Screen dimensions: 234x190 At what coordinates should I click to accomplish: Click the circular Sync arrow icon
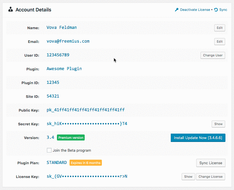pyautogui.click(x=216, y=10)
